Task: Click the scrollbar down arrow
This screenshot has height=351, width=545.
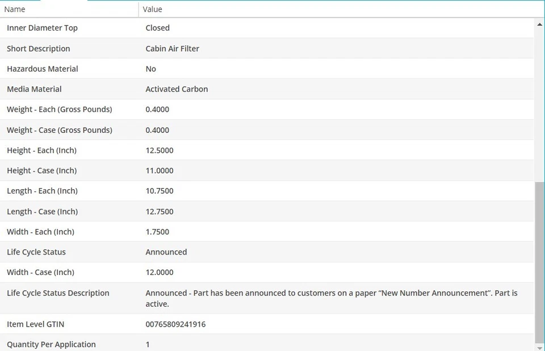Action: [x=539, y=348]
